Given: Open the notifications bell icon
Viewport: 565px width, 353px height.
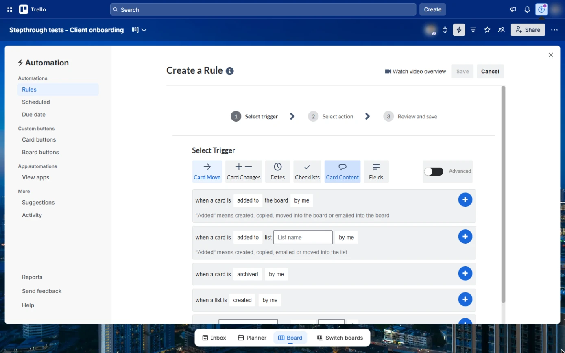Looking at the screenshot, I should (x=527, y=9).
